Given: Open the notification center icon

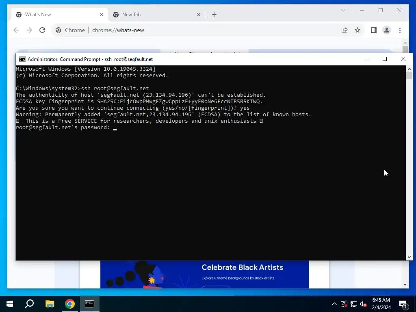Looking at the screenshot, I should [403, 304].
